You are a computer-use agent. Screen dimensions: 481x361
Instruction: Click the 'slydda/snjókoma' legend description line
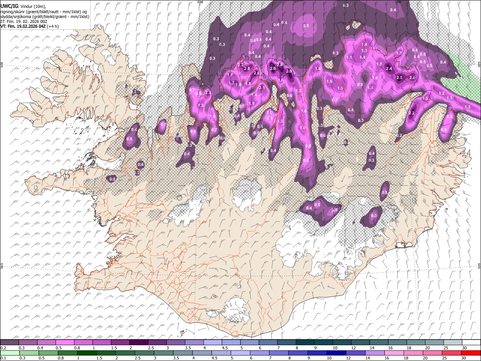click(x=44, y=17)
